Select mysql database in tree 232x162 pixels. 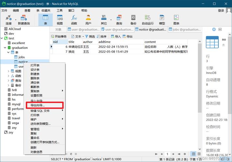[16, 104]
